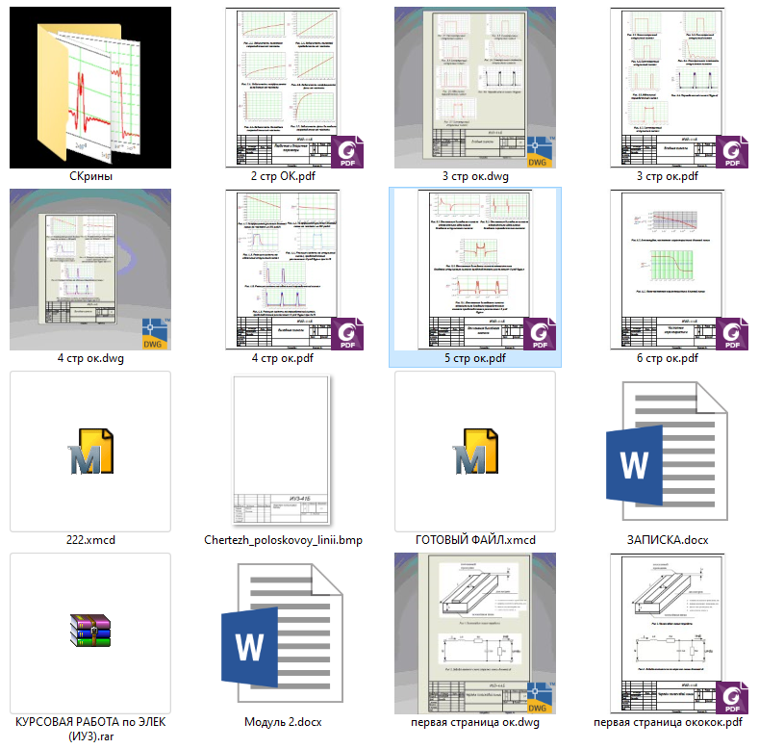Image resolution: width=759 pixels, height=749 pixels.
Task: Click the PDF badge on 3 стр ок.pdf
Action: tap(732, 152)
